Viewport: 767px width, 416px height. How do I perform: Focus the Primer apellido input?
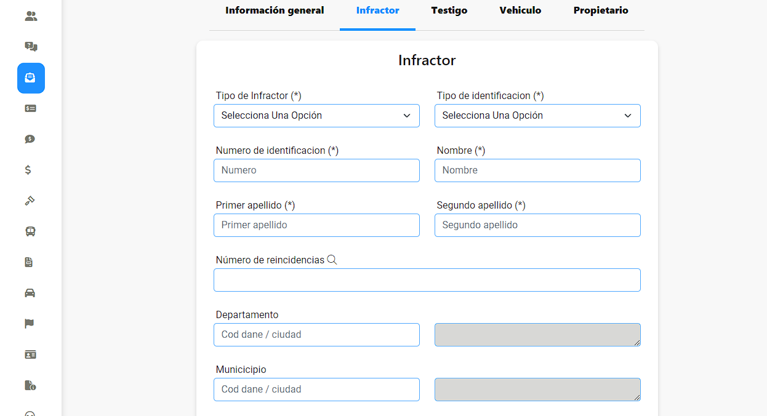coord(316,225)
